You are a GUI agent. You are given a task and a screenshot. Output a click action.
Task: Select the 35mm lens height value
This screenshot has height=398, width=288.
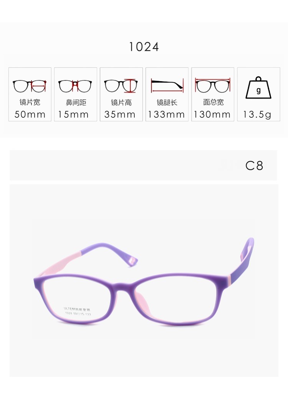pos(120,114)
